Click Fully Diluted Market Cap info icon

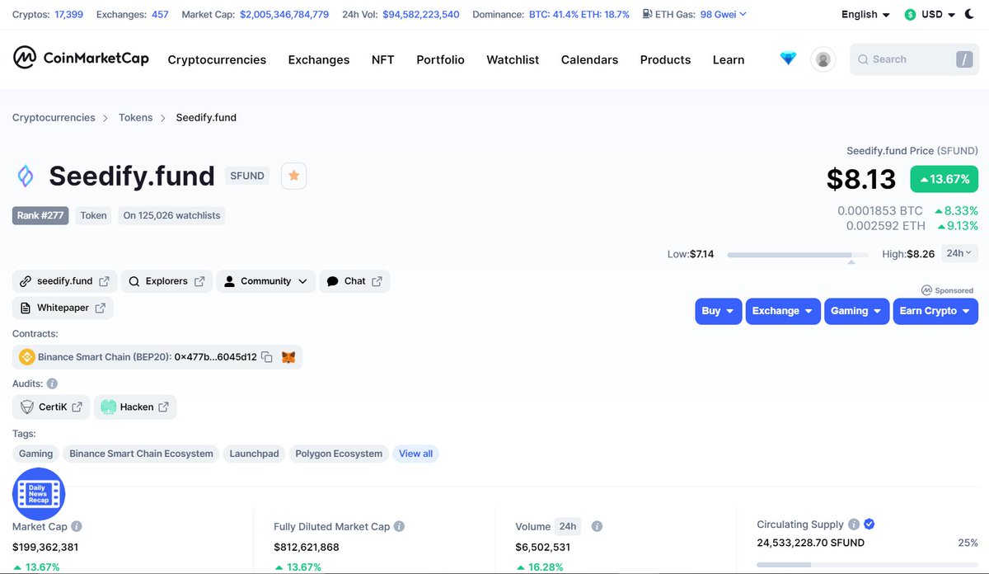(399, 526)
